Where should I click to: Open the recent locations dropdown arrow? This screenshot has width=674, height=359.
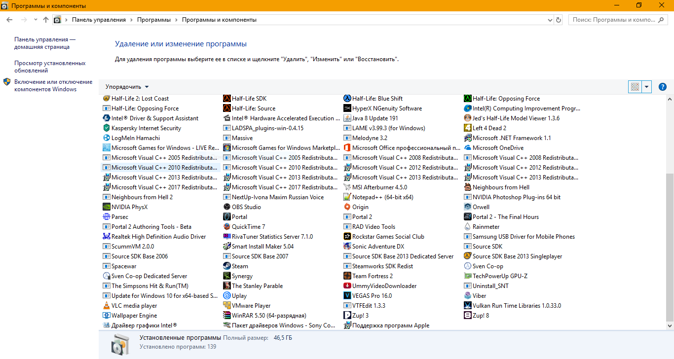[36, 20]
